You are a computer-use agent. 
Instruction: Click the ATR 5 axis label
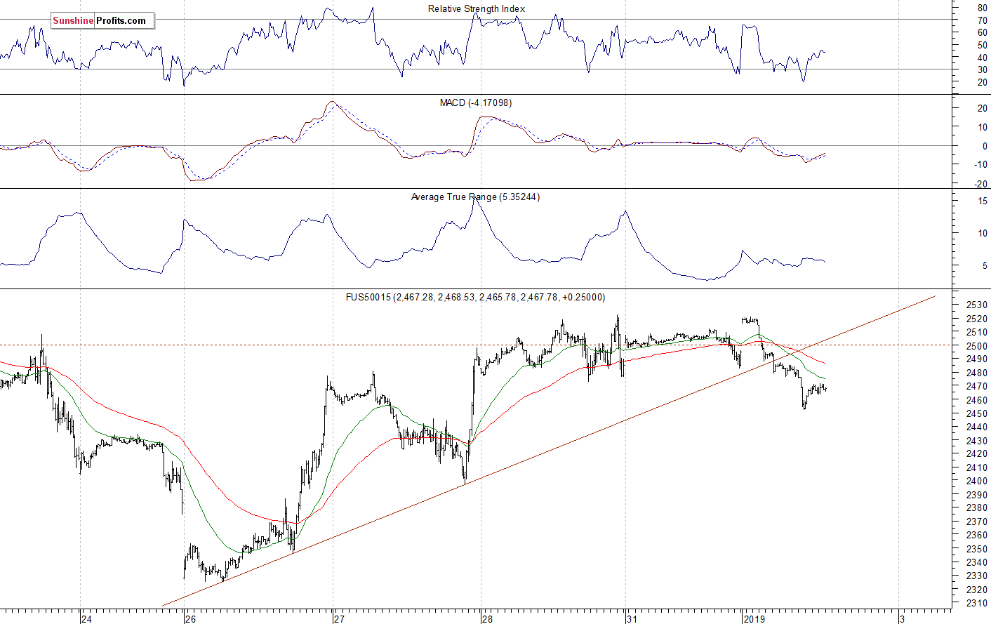click(x=985, y=266)
